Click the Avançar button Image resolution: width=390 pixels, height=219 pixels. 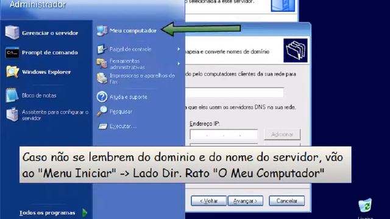coord(245,201)
